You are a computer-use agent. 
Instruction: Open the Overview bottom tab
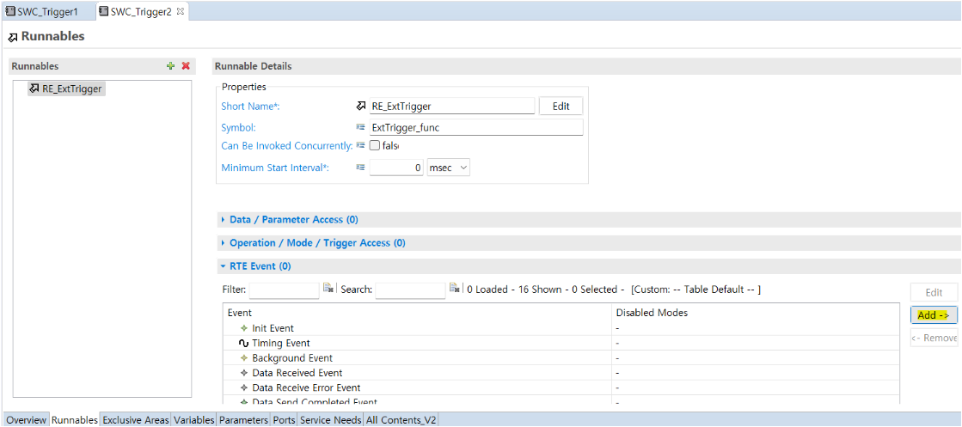(x=26, y=420)
